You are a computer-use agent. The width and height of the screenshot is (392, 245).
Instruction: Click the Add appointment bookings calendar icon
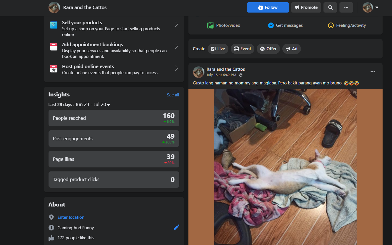[54, 46]
